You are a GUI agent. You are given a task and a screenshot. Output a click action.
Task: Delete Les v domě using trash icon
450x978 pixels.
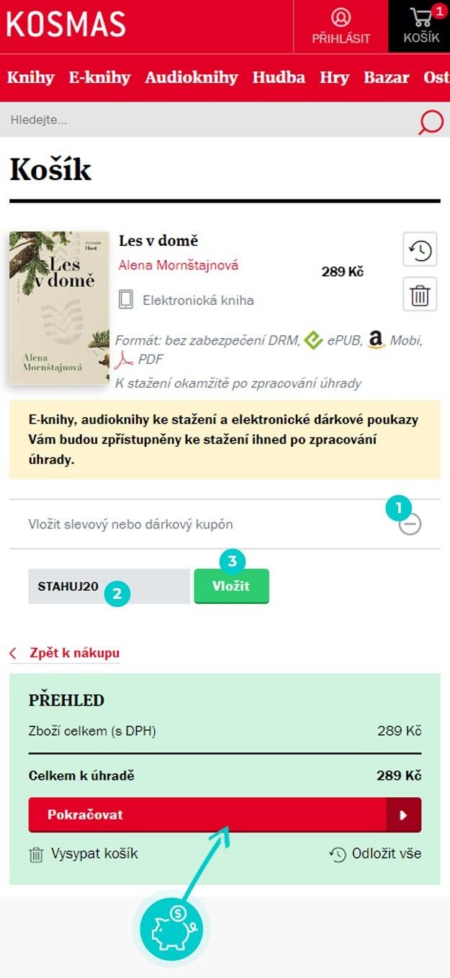click(420, 294)
